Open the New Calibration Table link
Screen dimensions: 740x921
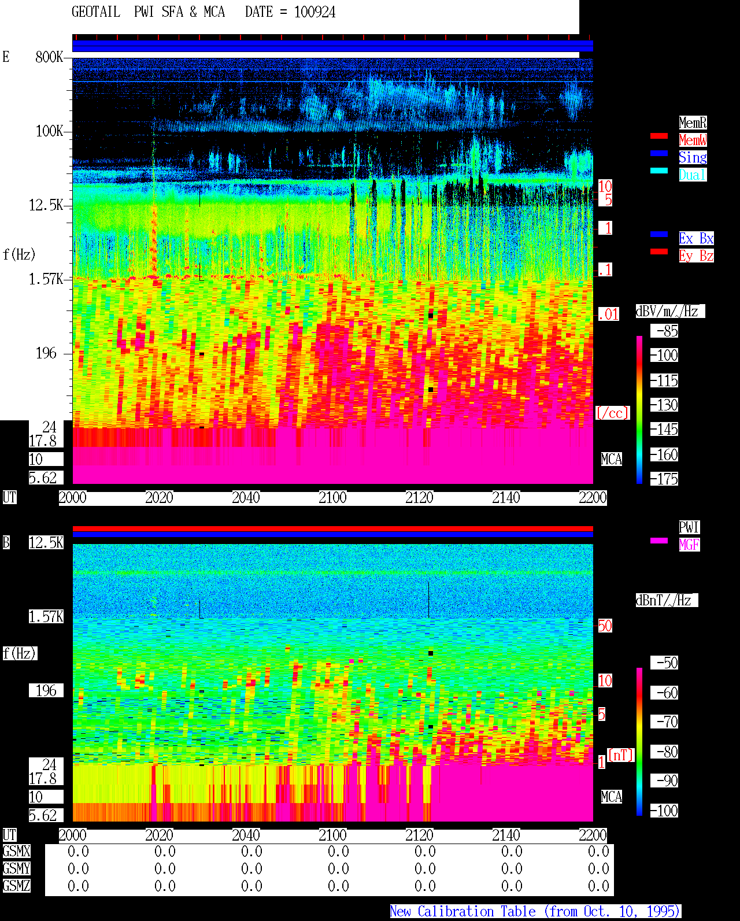click(535, 911)
